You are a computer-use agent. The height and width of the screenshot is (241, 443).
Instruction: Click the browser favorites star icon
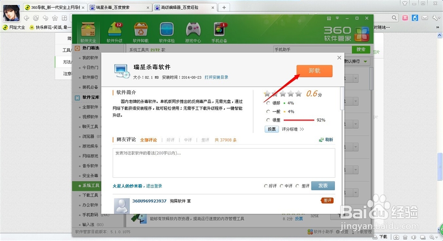55,18
